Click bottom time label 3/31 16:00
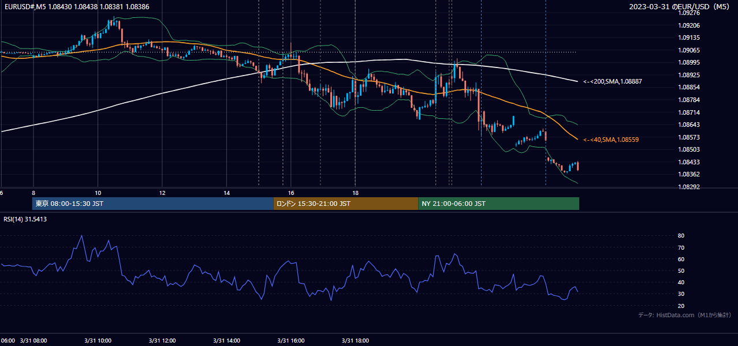 tap(291, 340)
